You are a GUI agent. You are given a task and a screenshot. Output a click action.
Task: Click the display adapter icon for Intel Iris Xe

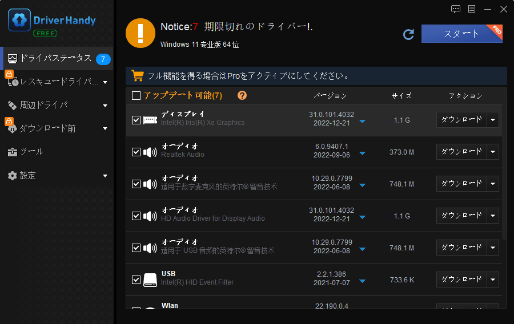point(150,120)
